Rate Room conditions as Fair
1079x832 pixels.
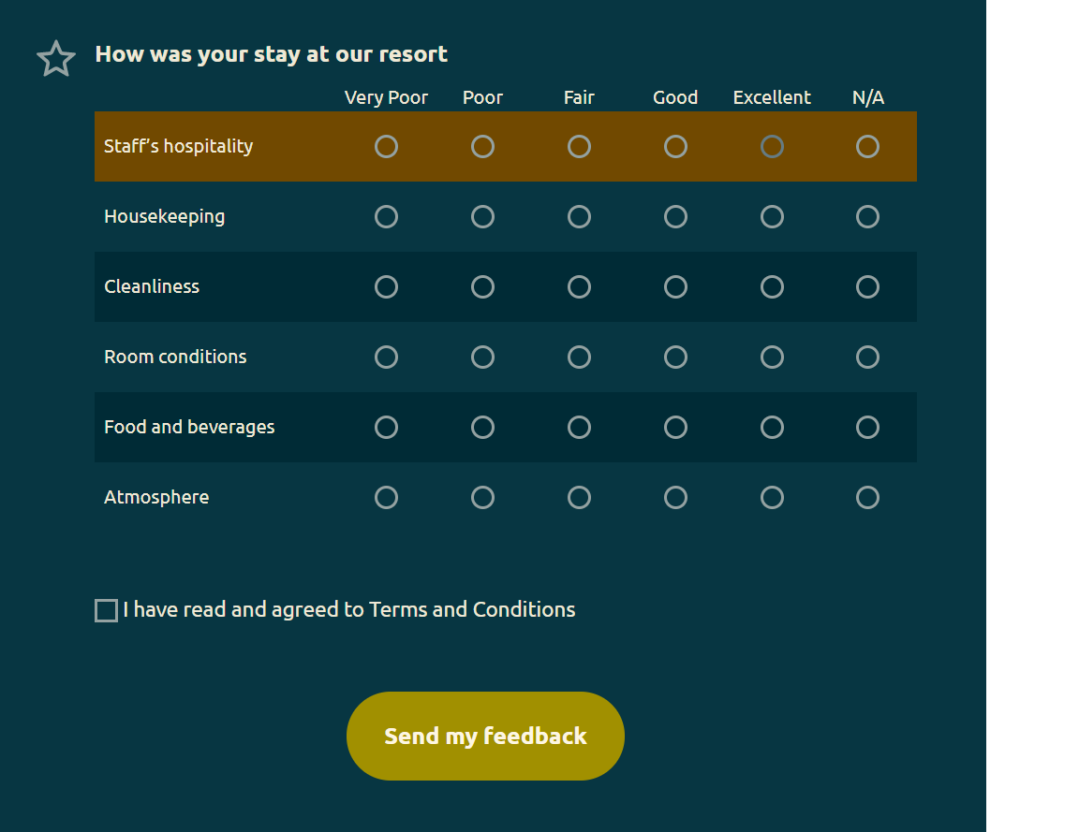pyautogui.click(x=579, y=358)
